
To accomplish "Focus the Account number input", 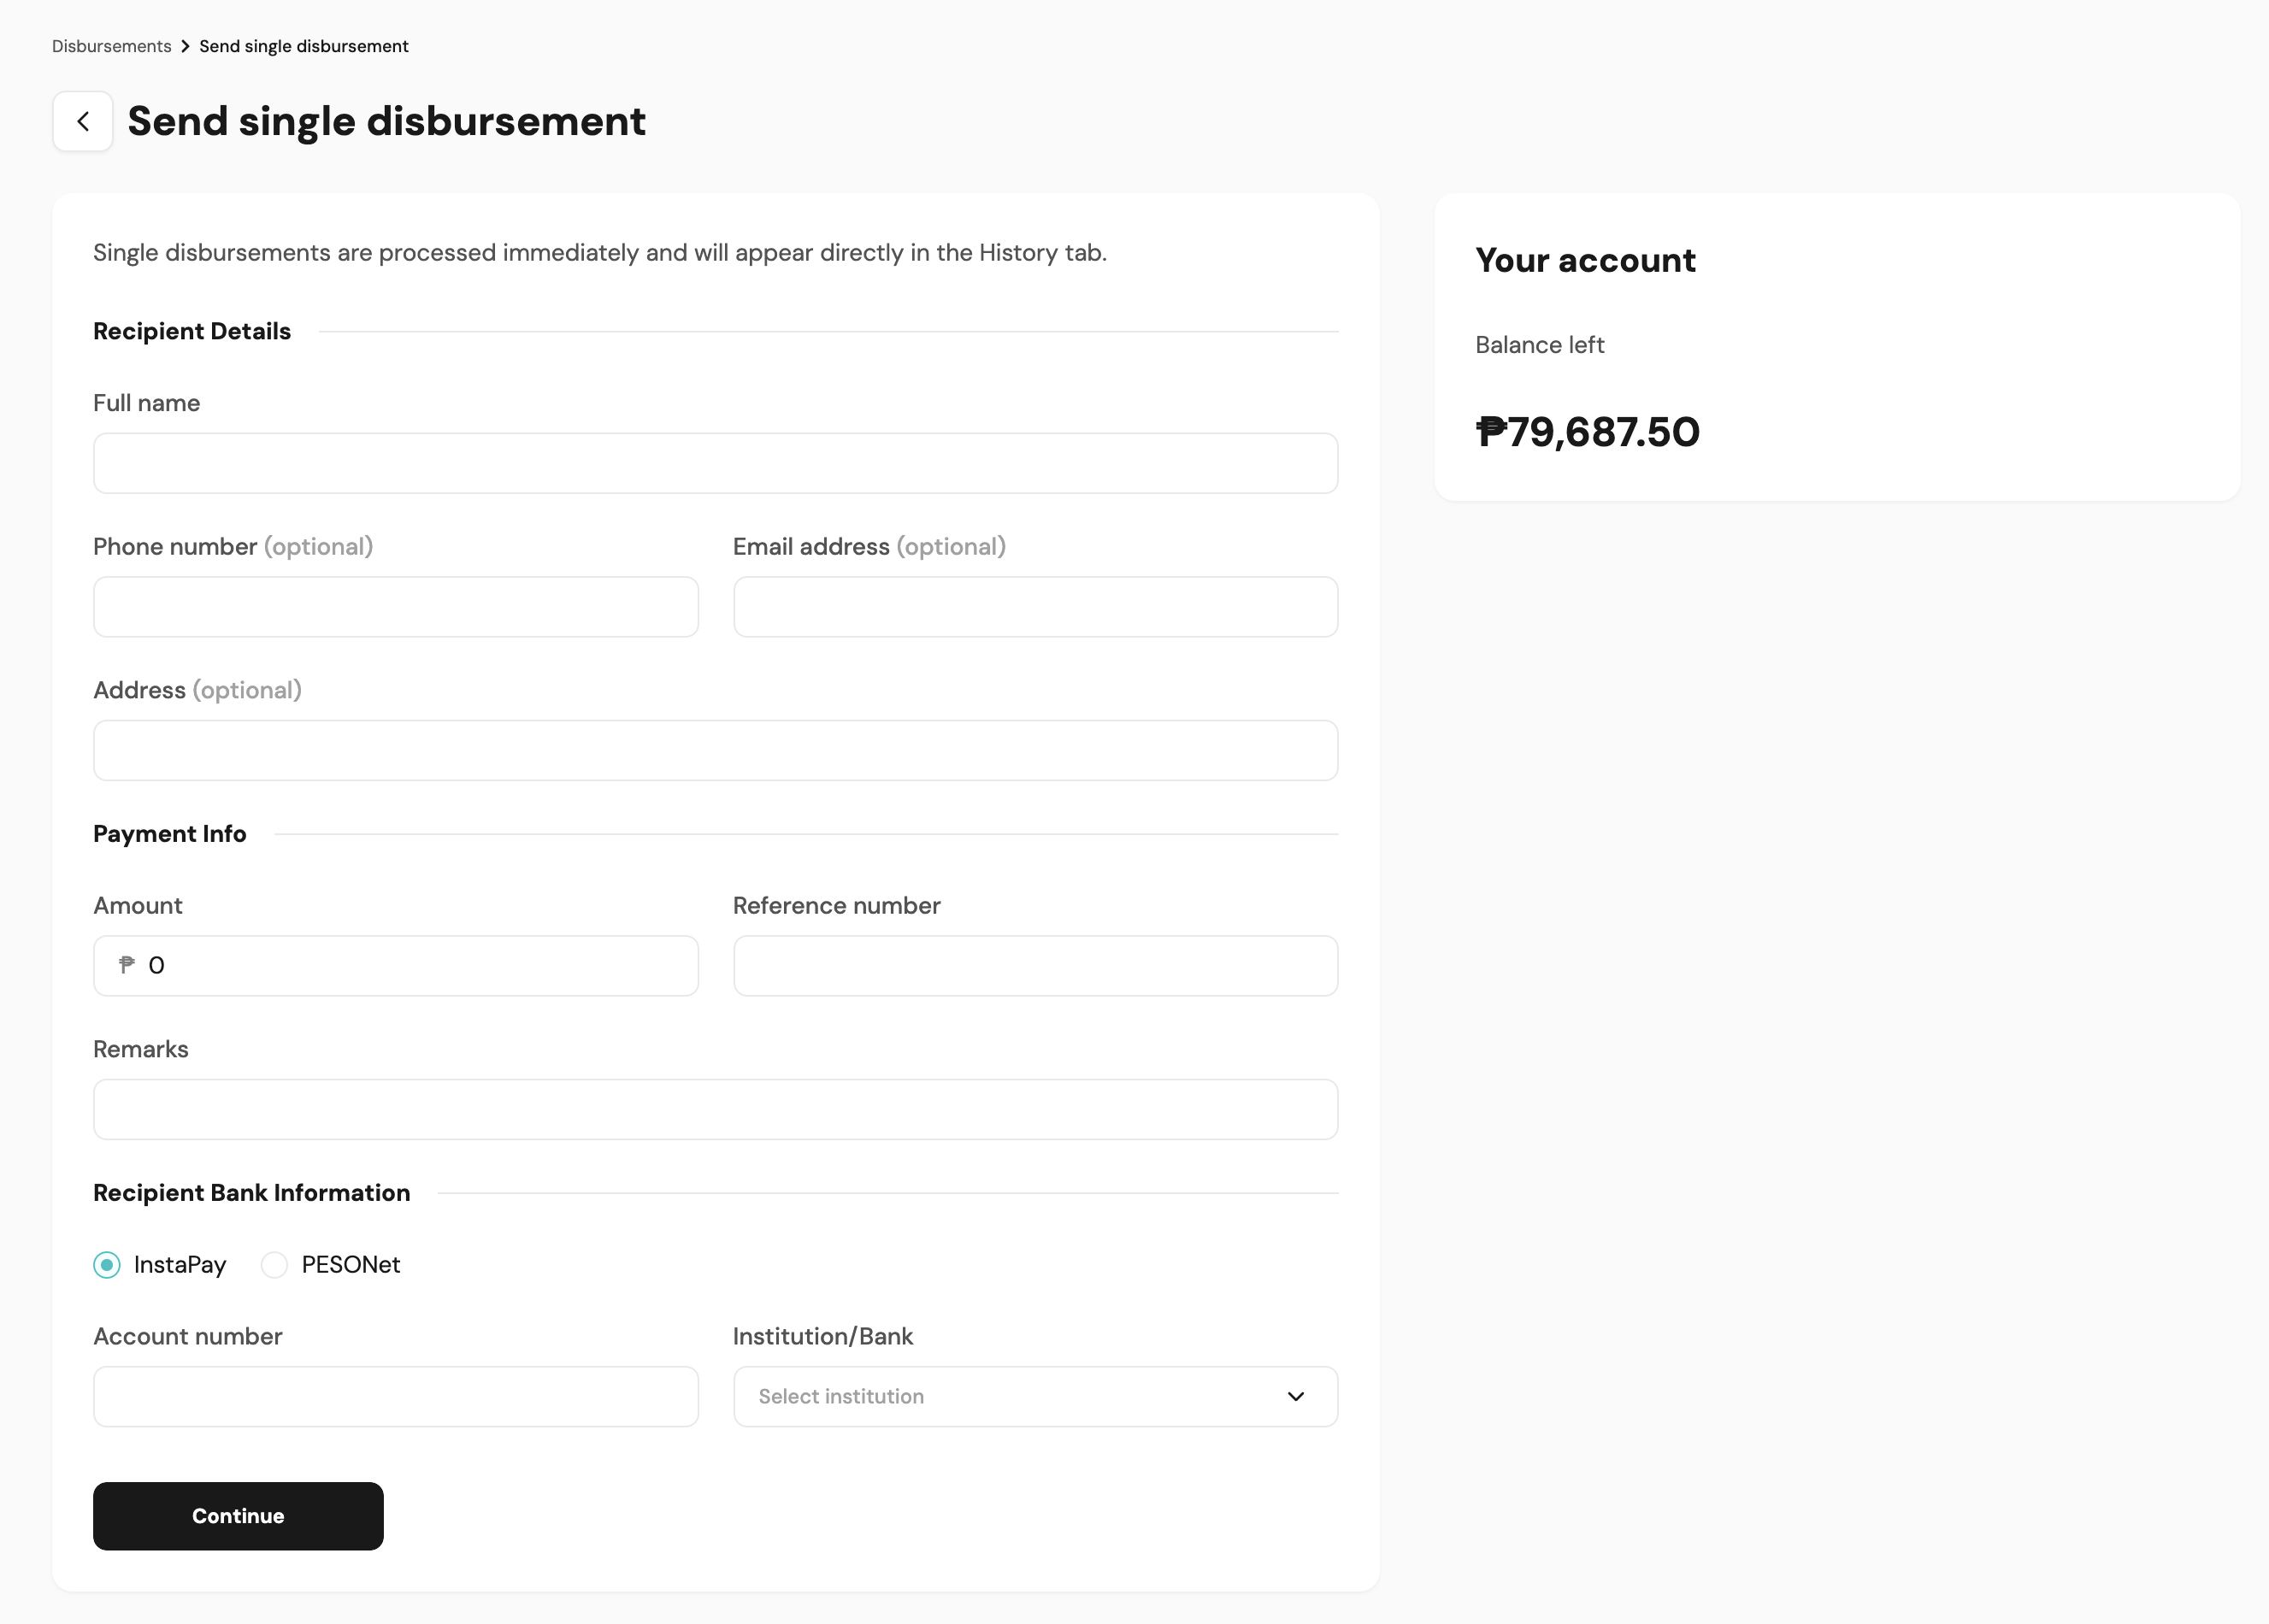I will click(395, 1397).
